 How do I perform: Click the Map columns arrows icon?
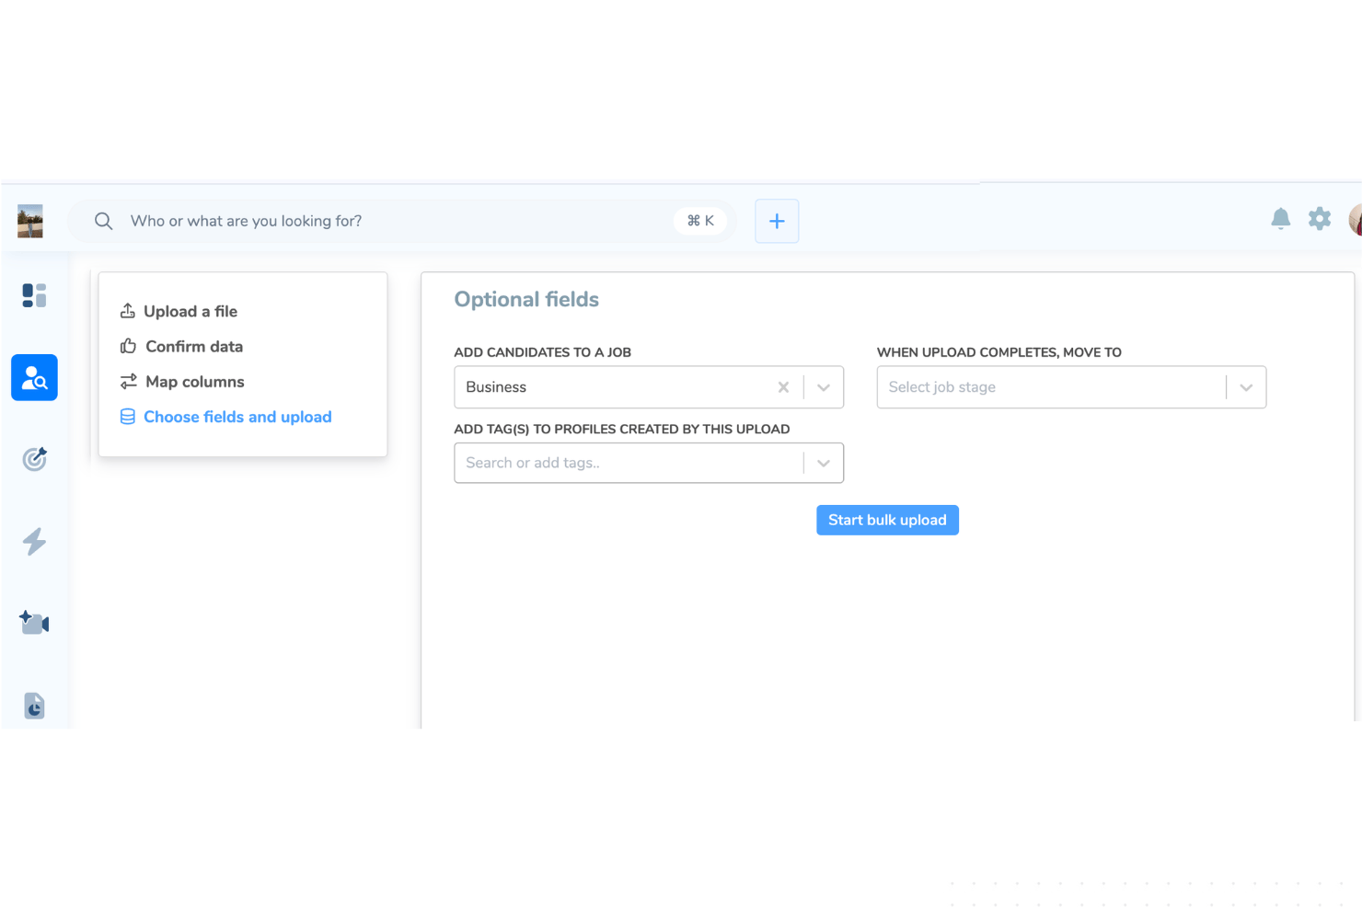click(128, 381)
